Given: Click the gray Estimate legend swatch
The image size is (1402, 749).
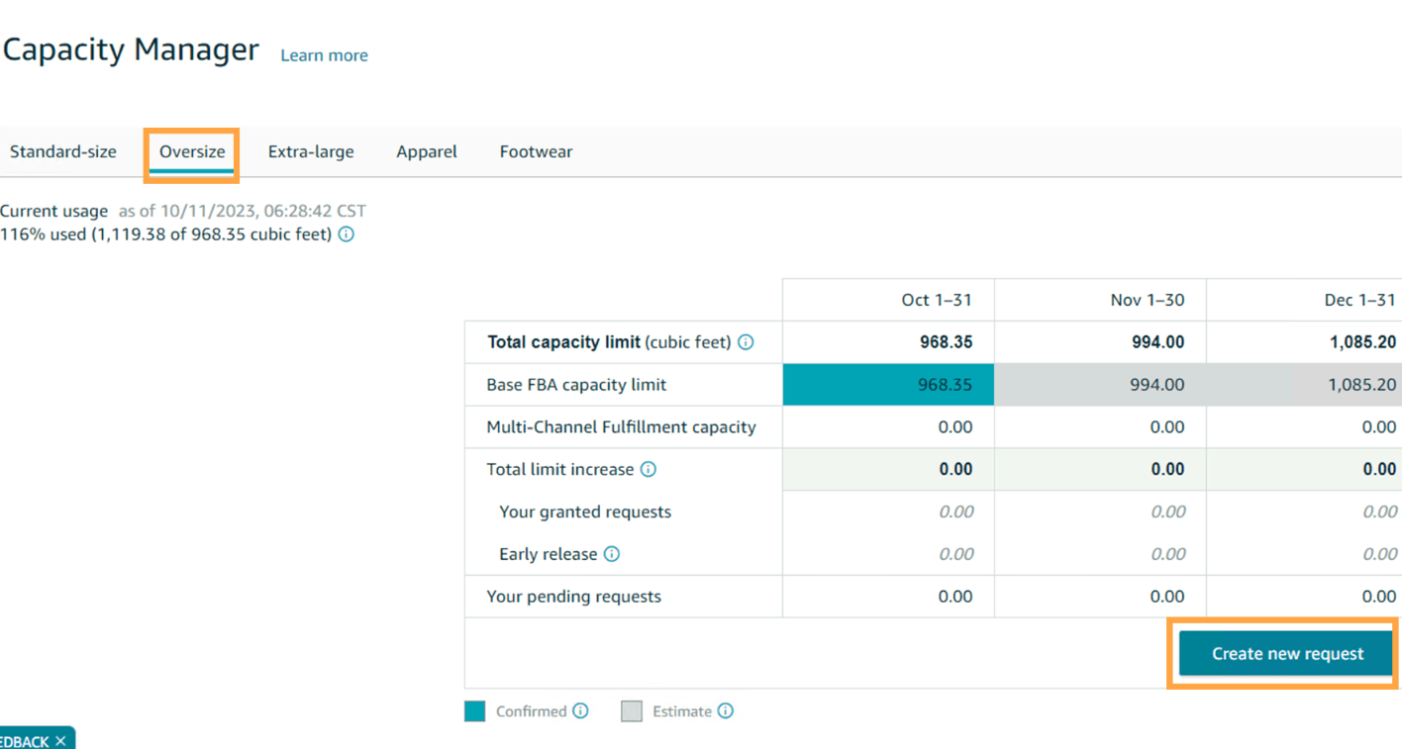Looking at the screenshot, I should pos(632,710).
